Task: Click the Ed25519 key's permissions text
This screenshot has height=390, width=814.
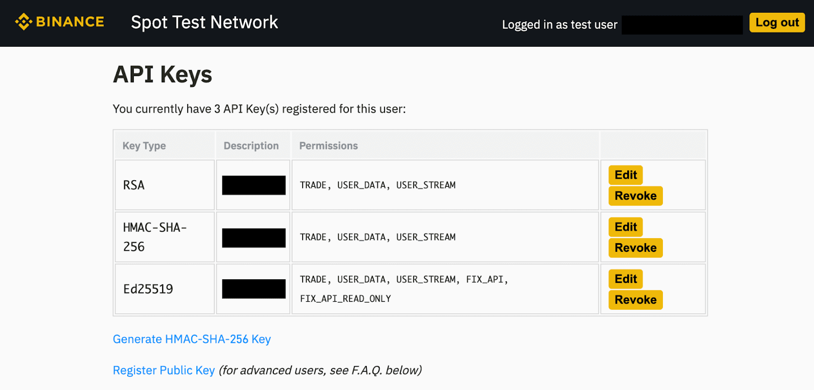Action: pos(404,289)
